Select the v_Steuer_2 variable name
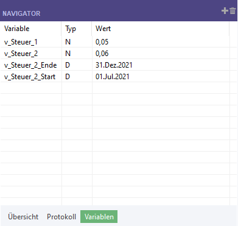 click(21, 54)
